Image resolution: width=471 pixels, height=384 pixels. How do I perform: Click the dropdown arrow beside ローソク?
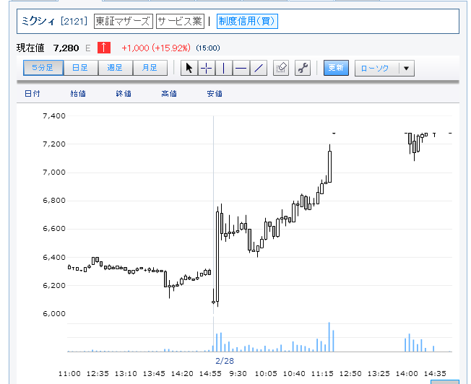pos(407,69)
